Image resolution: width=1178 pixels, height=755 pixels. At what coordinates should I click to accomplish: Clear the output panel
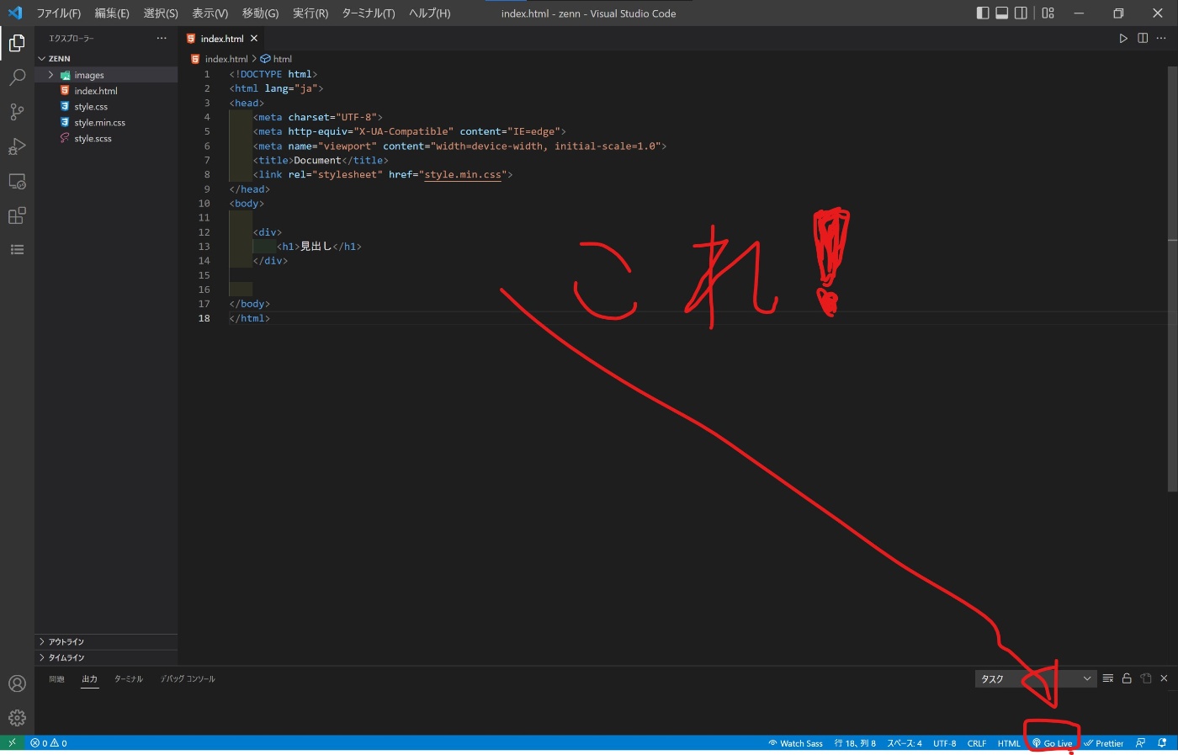pos(1108,678)
